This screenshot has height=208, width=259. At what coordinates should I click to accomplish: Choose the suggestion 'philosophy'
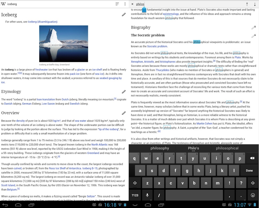click(159, 148)
